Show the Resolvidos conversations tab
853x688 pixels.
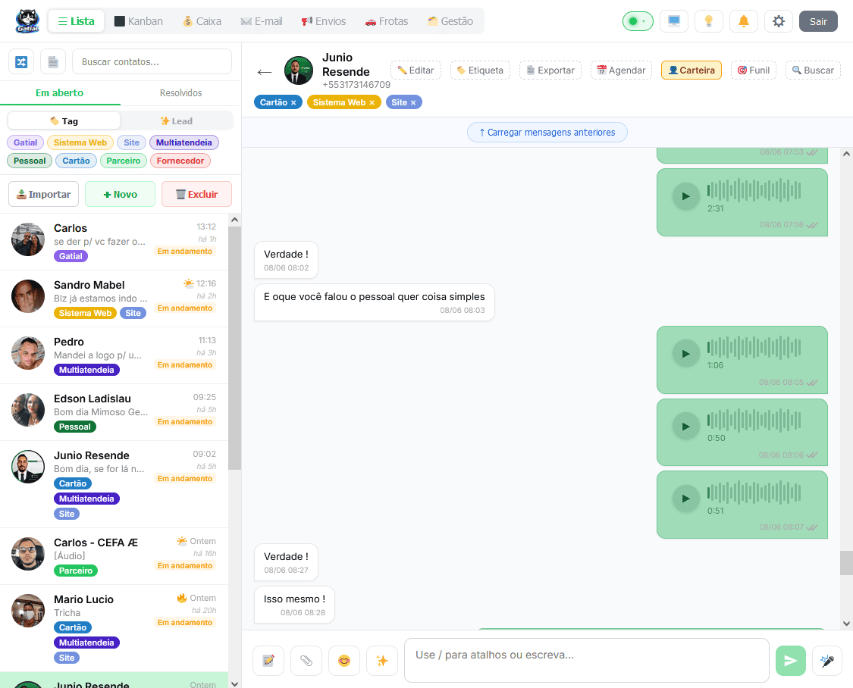(x=180, y=93)
